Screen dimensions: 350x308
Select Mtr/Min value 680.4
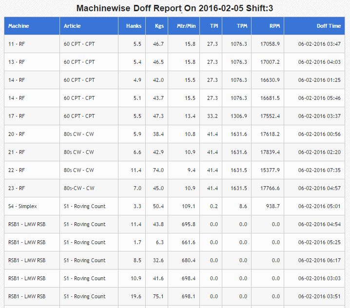[x=189, y=260]
